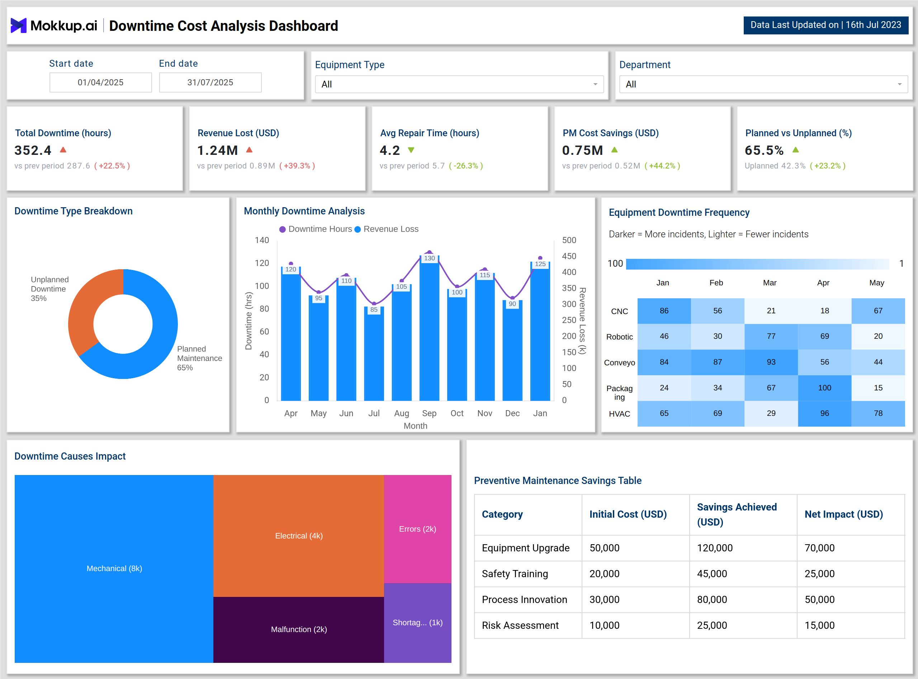Screen dimensions: 918x679
Task: Click the Equipment Downtime Frequency heading
Action: coord(679,213)
